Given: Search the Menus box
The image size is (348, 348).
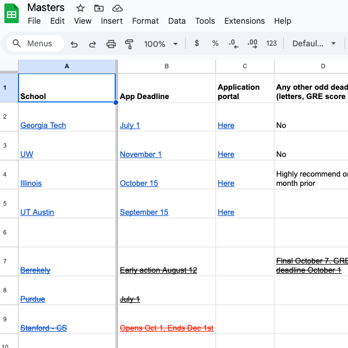Looking at the screenshot, I should [x=35, y=43].
